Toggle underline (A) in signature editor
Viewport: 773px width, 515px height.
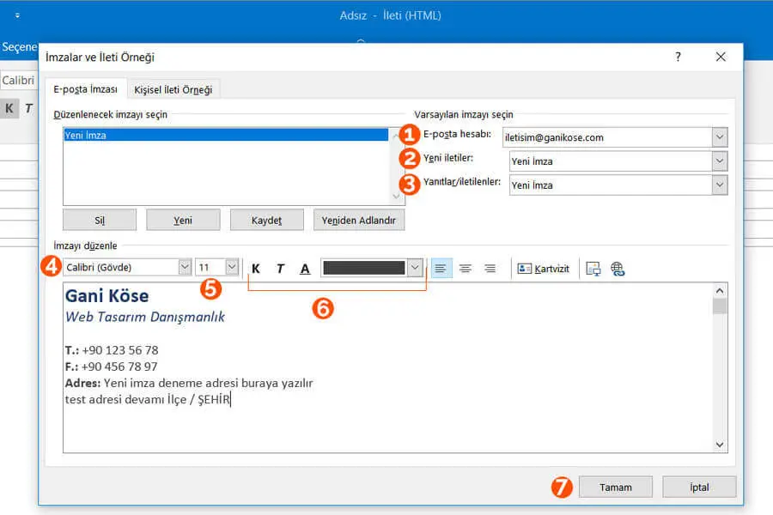pos(305,269)
